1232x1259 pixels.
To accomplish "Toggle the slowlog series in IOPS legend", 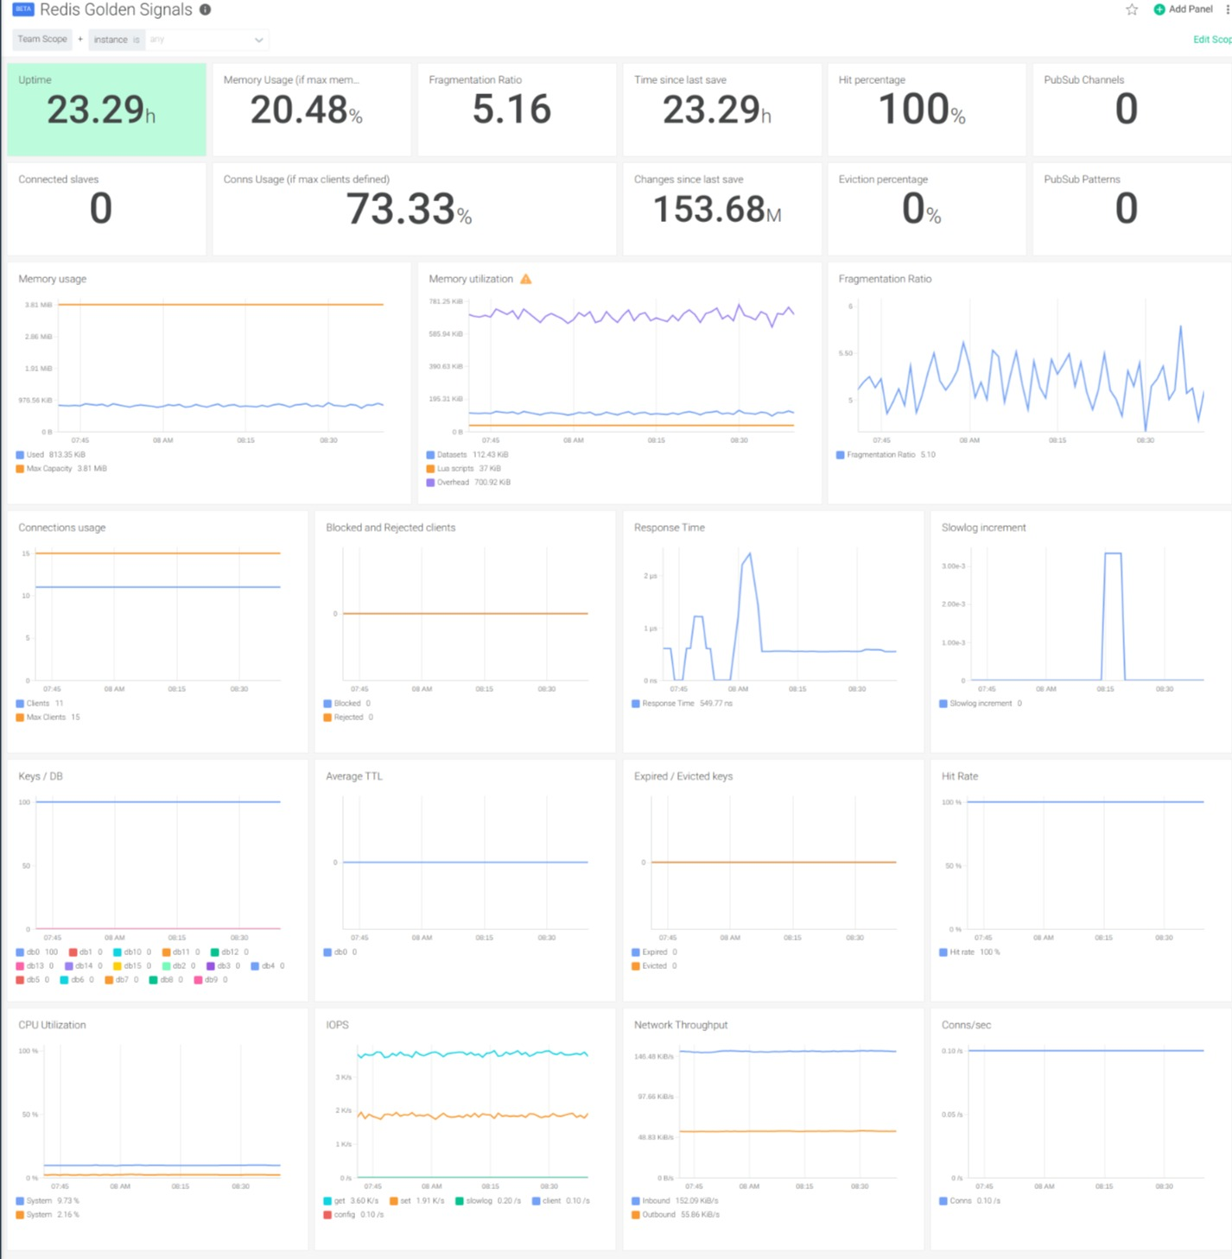I will (x=488, y=1200).
